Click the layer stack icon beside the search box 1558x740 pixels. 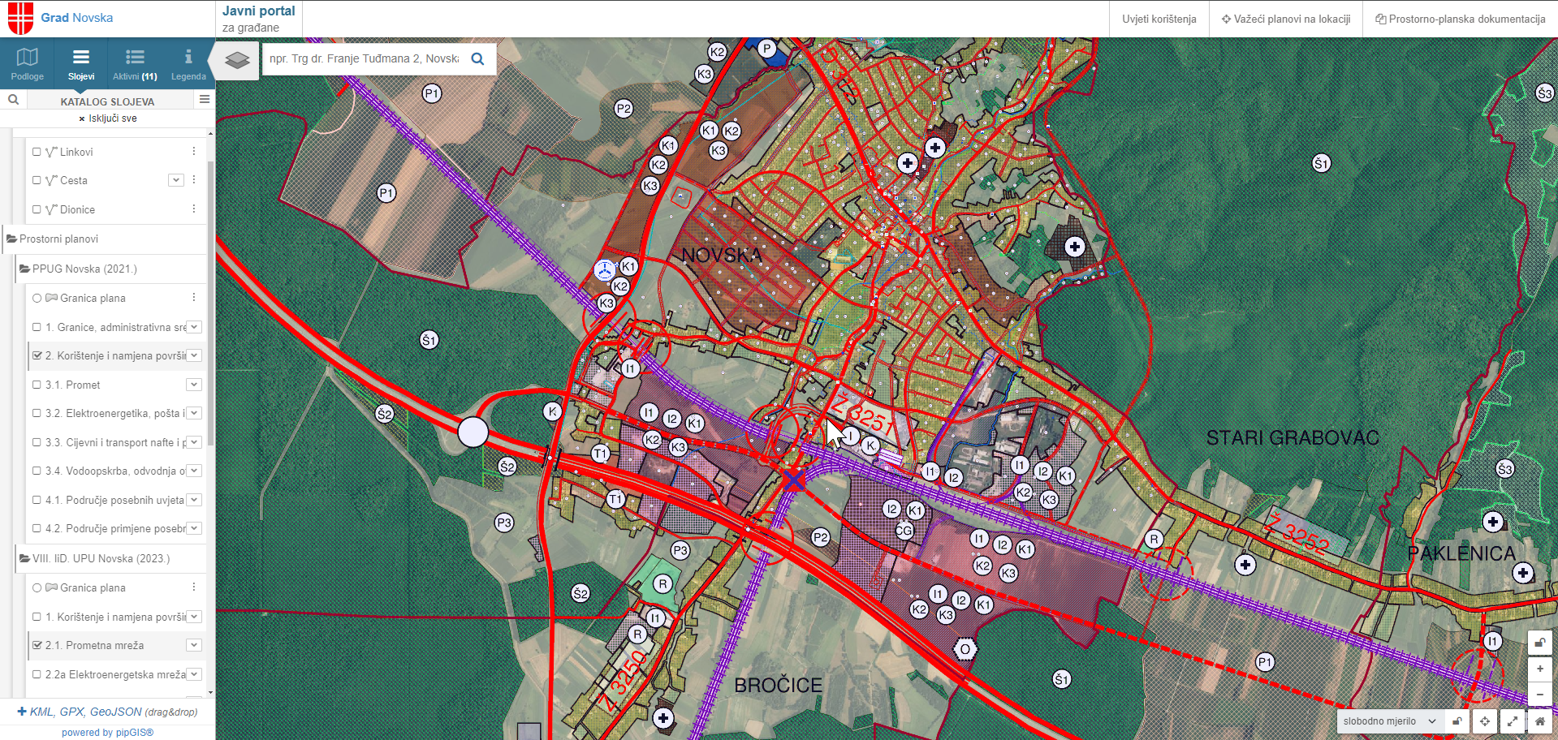pos(237,60)
